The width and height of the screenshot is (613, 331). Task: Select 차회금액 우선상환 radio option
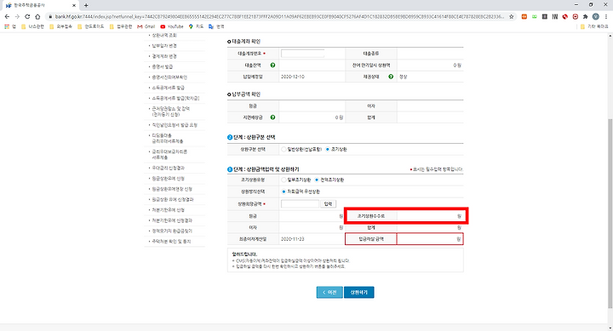point(284,191)
